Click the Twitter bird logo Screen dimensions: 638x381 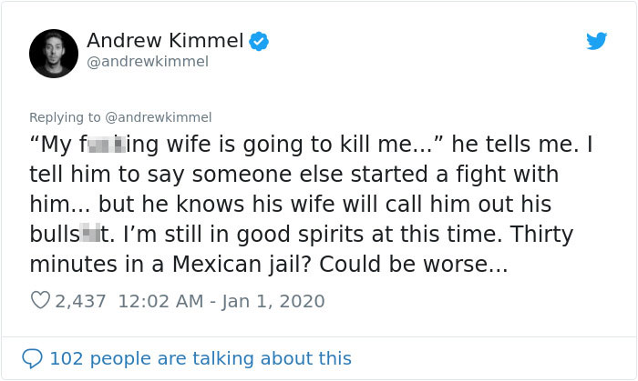click(596, 41)
